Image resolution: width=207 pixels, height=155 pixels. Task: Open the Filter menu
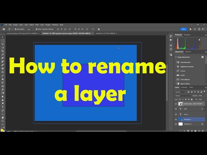point(37,25)
